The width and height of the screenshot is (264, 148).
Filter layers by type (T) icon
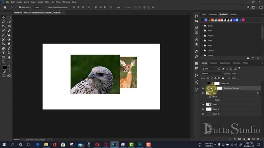click(227, 69)
